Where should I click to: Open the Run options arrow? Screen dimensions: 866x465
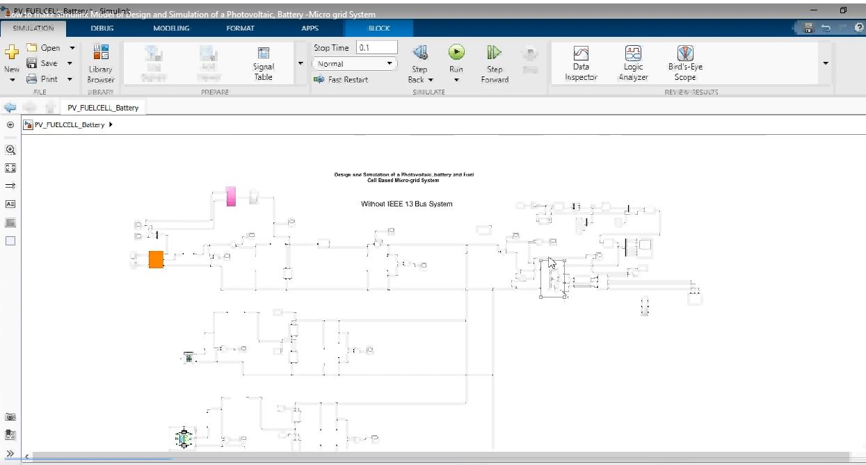click(x=456, y=80)
